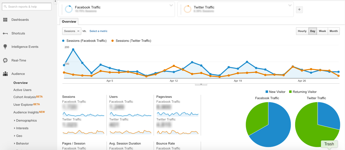Click the Pageviews Facebook Traffic sparkline
345x150 pixels.
[x=177, y=114]
